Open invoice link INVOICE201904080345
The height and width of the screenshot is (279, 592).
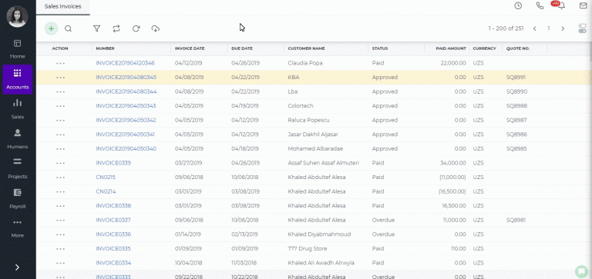tap(126, 77)
